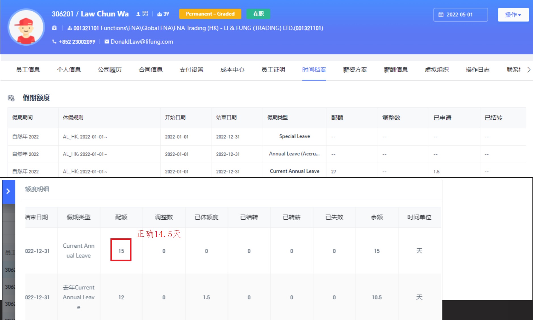This screenshot has width=533, height=320.
Task: Click the envelope icon beside email address
Action: coord(107,42)
